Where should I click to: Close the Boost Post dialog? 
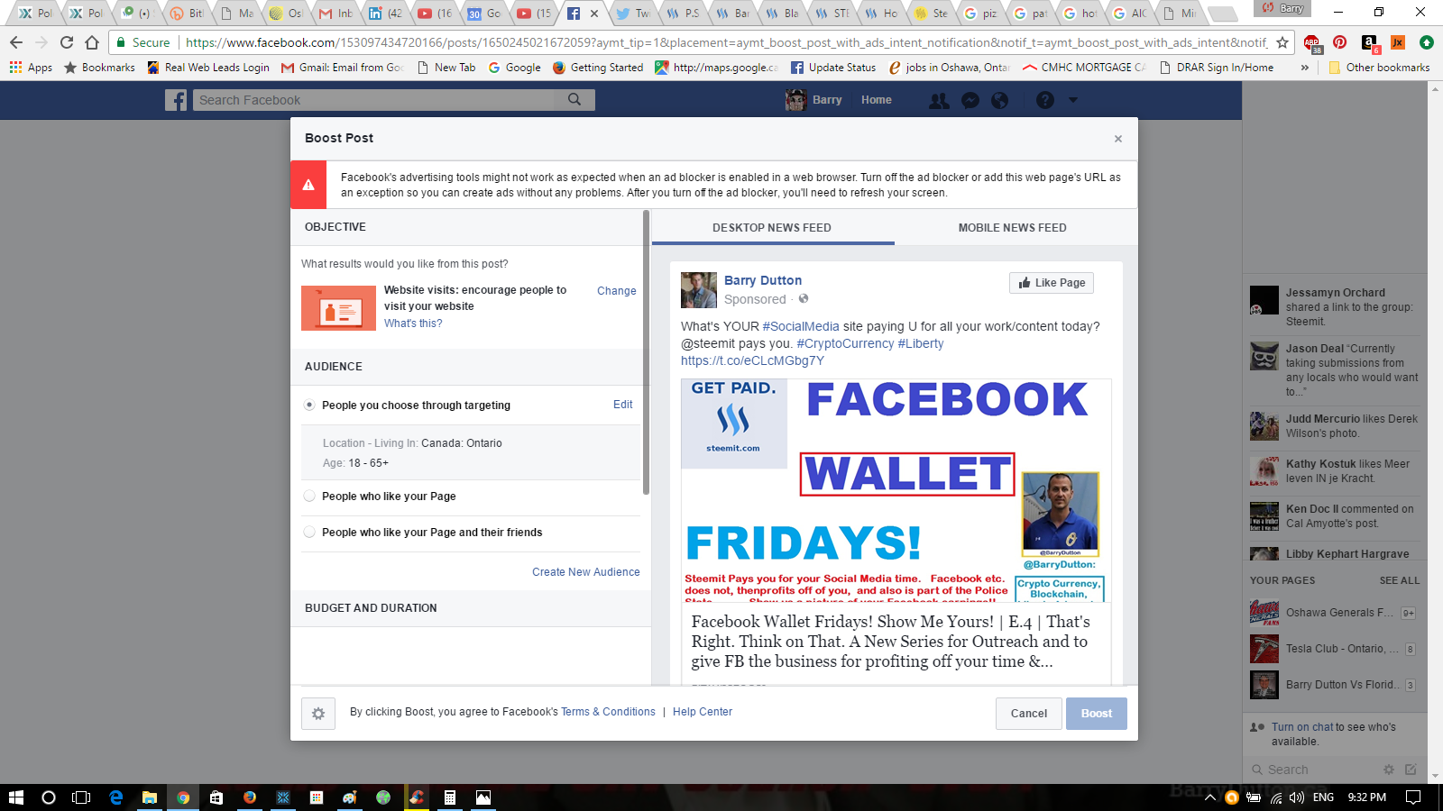click(x=1118, y=139)
